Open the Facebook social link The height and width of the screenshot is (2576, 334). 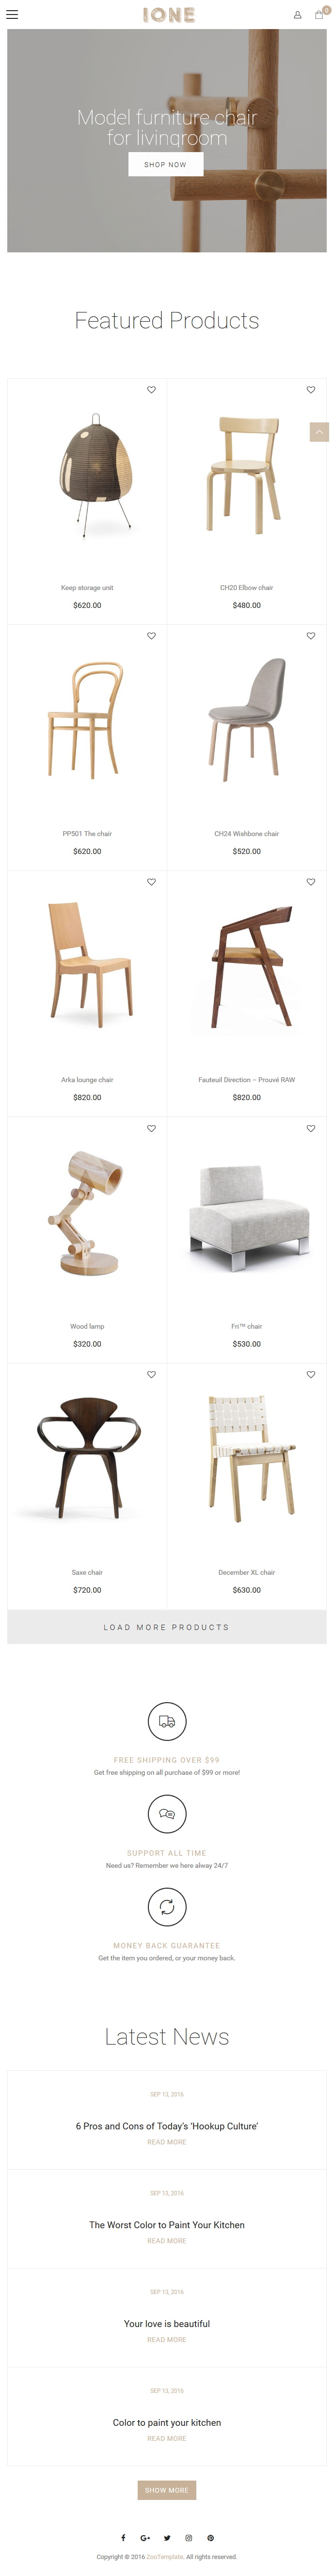[124, 2537]
